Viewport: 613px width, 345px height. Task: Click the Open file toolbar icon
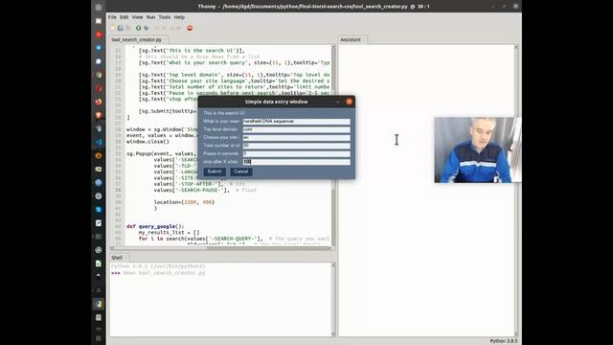click(121, 28)
